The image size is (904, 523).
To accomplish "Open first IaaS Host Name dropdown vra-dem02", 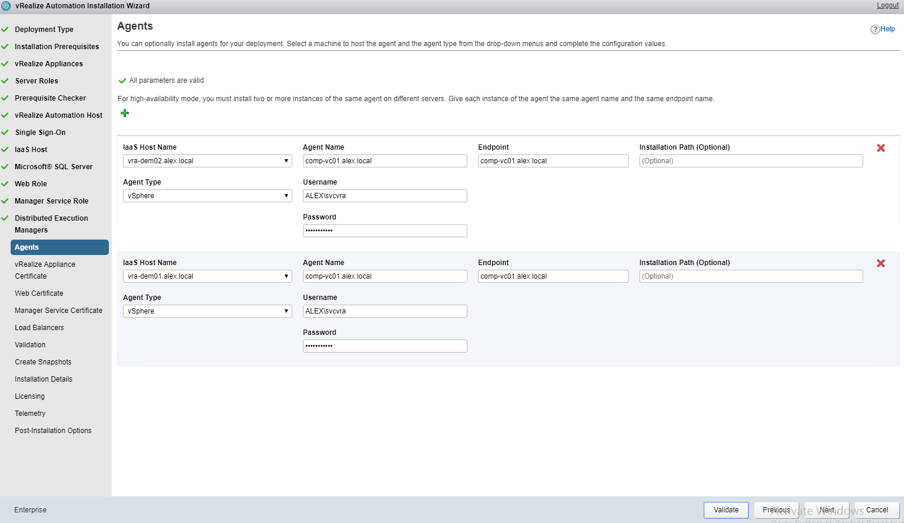I will click(x=207, y=161).
